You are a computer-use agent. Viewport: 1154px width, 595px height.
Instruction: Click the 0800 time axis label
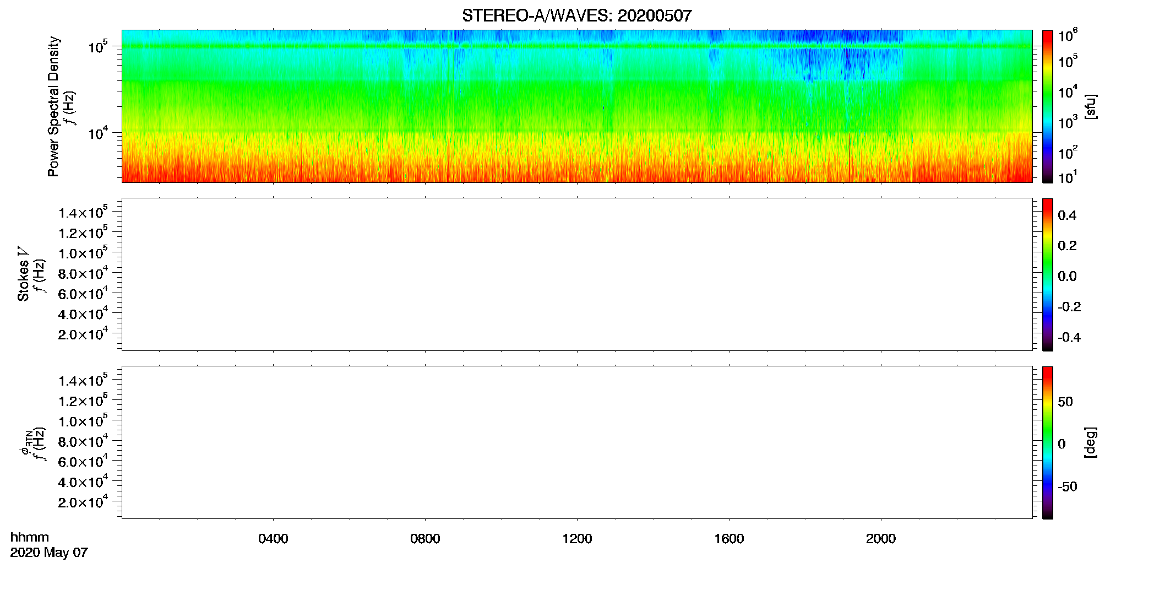[425, 539]
